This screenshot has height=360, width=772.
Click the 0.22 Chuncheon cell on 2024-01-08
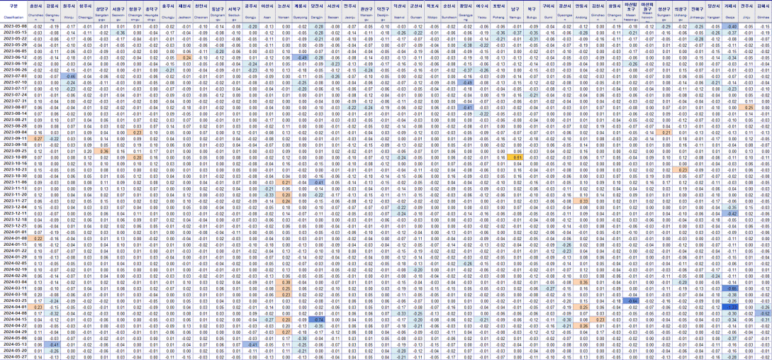(38, 237)
